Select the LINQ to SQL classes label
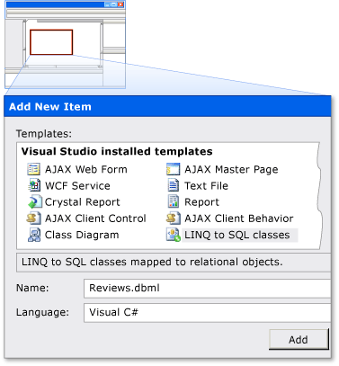Screen dimensions: 339x366 (x=237, y=235)
